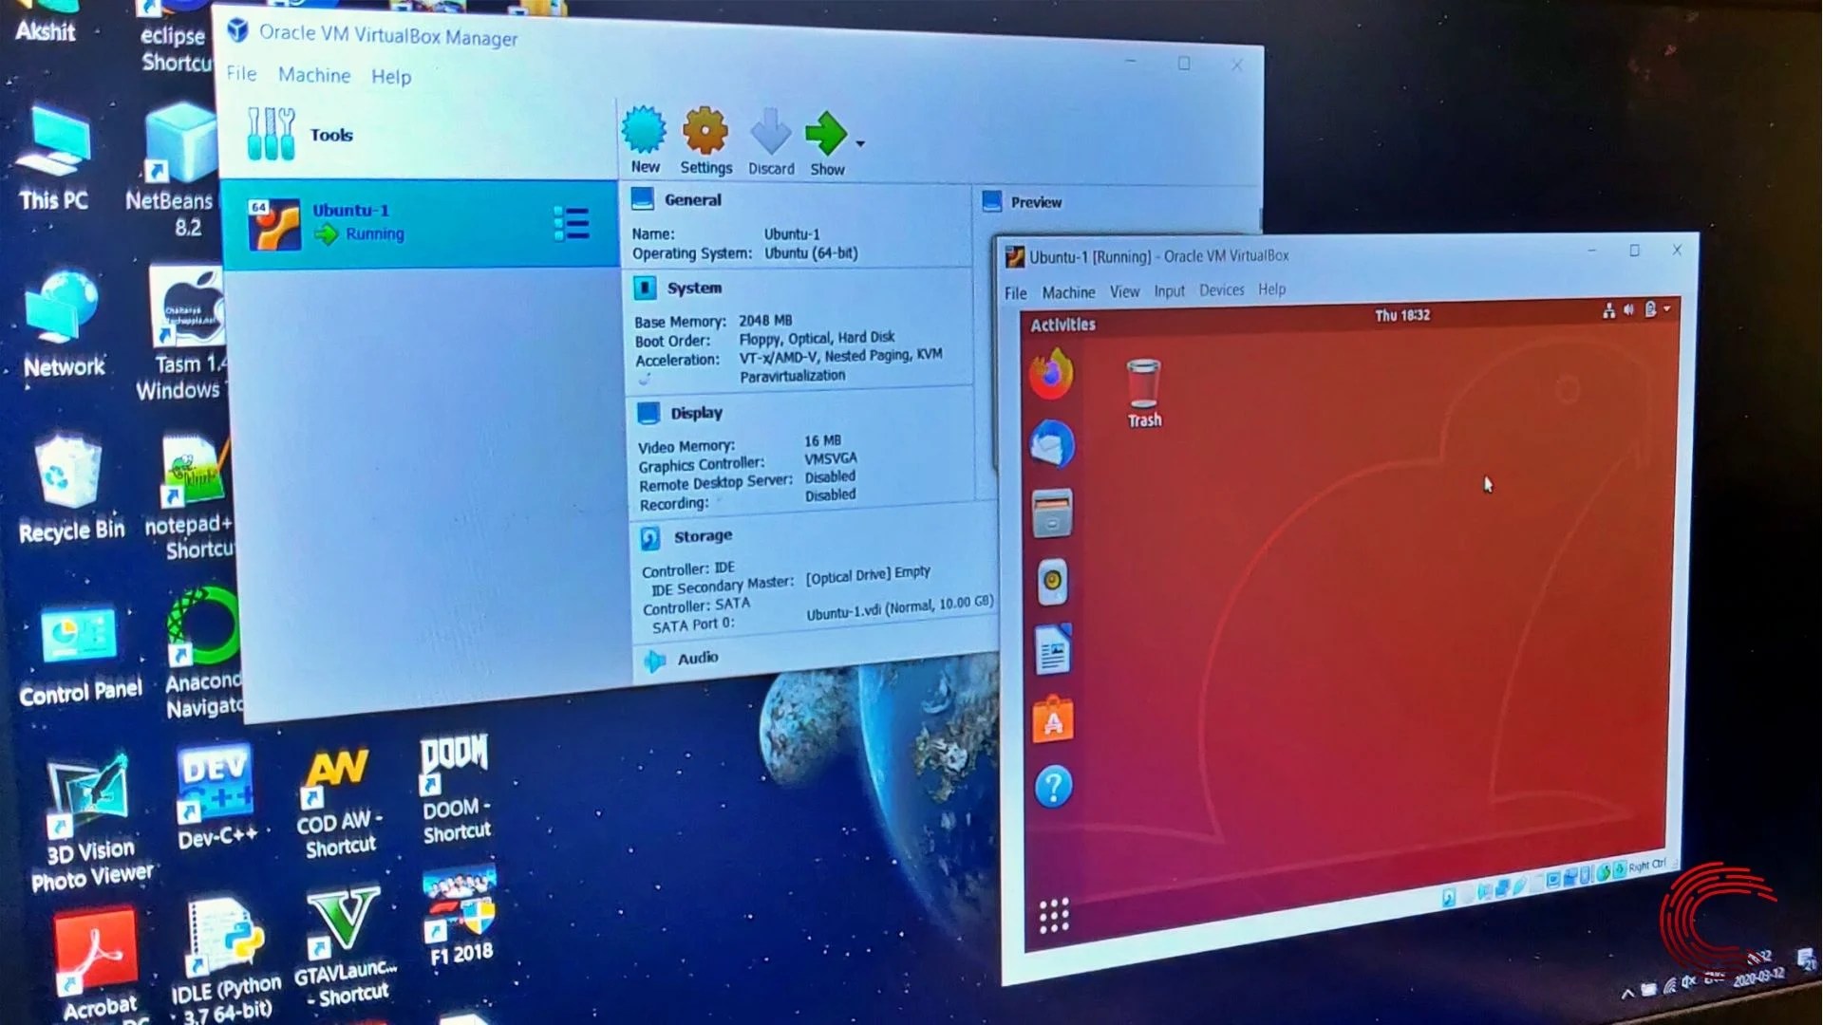1823x1025 pixels.
Task: Open the dropdown arrow next to Show
Action: pyautogui.click(x=860, y=144)
